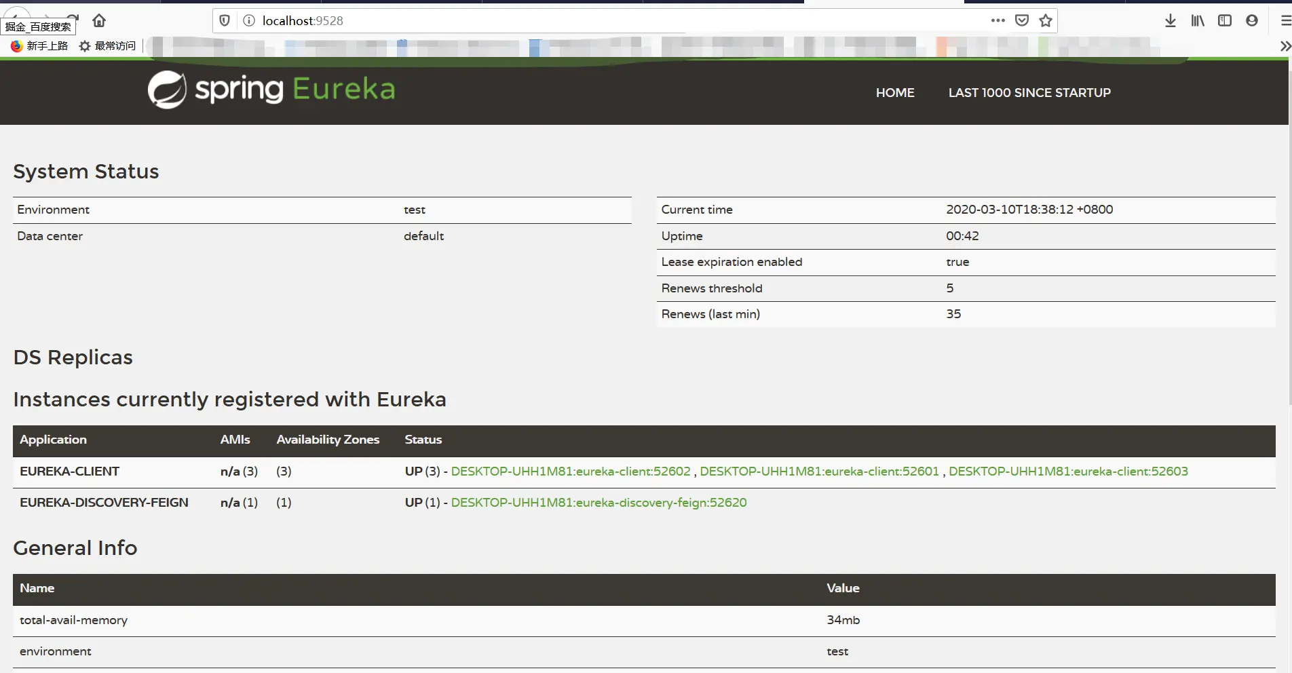Click the System Status heading
Image resolution: width=1292 pixels, height=673 pixels.
(86, 172)
